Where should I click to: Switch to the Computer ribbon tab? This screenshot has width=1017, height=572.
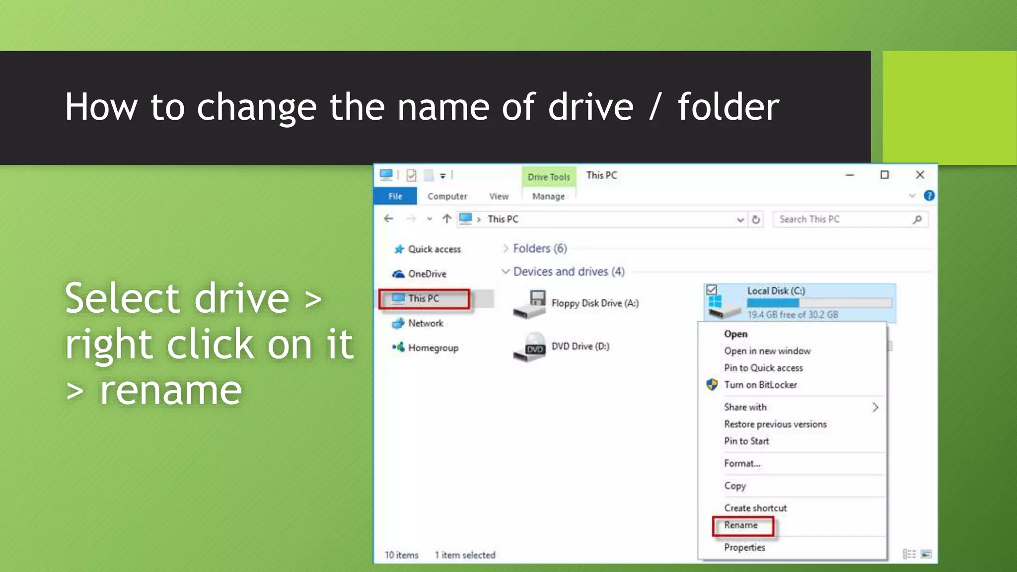click(447, 196)
